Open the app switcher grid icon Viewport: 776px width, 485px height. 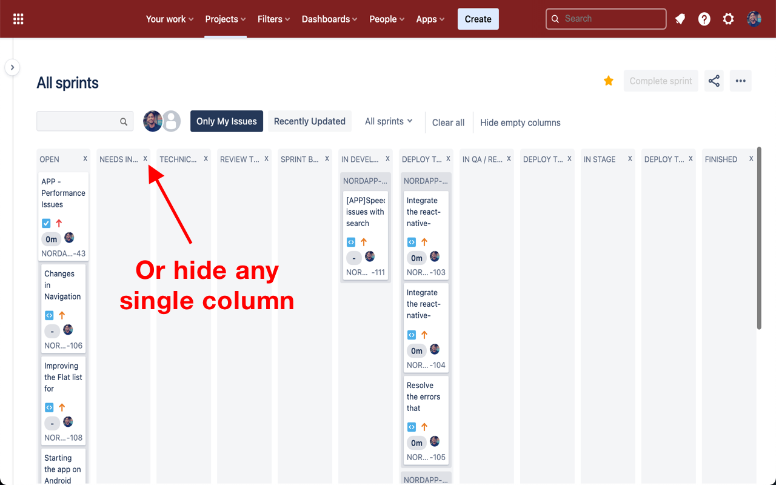(x=18, y=19)
